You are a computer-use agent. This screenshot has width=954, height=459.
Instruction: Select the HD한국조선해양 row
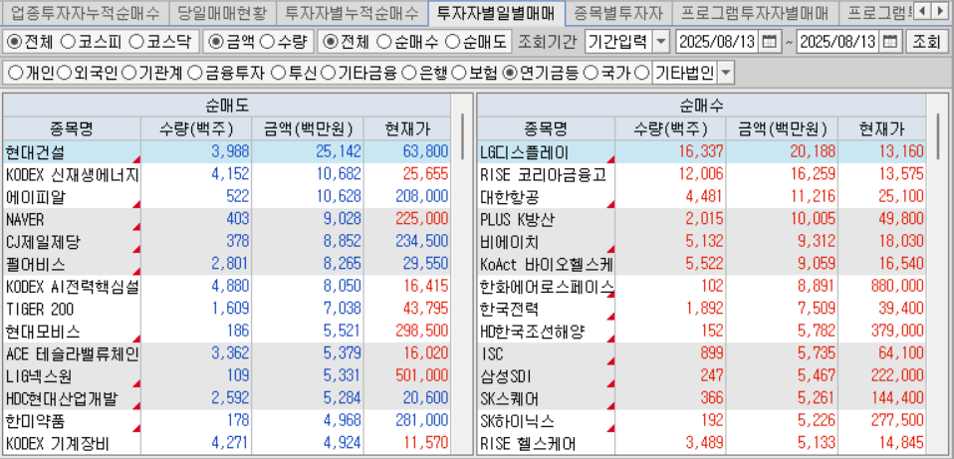click(701, 332)
